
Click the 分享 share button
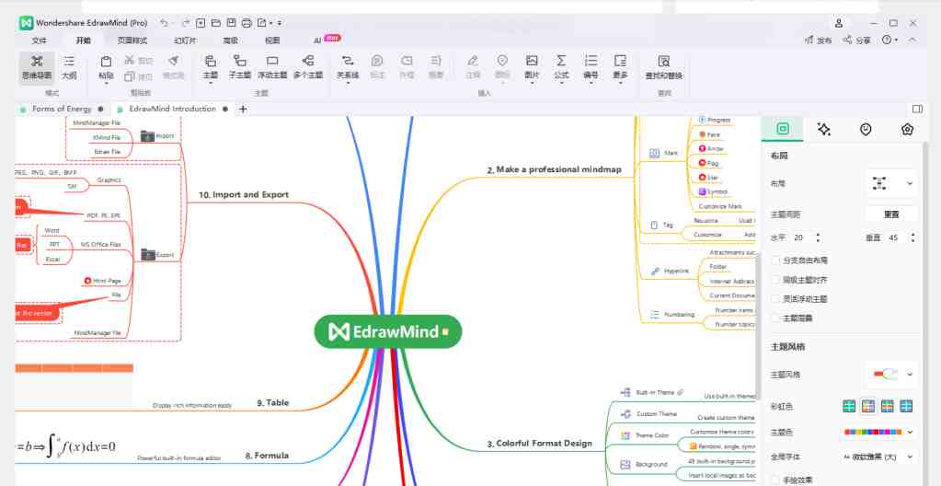click(x=857, y=40)
